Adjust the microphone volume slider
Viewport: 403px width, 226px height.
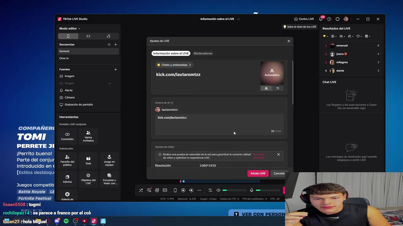point(268,190)
